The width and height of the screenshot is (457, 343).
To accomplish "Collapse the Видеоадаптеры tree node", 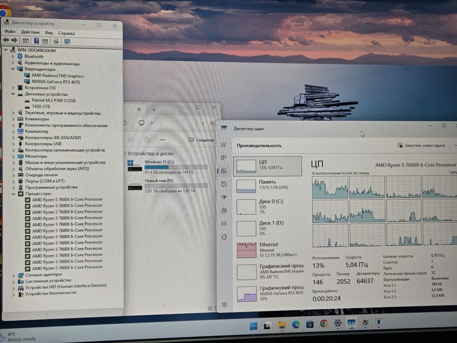I will (x=13, y=69).
